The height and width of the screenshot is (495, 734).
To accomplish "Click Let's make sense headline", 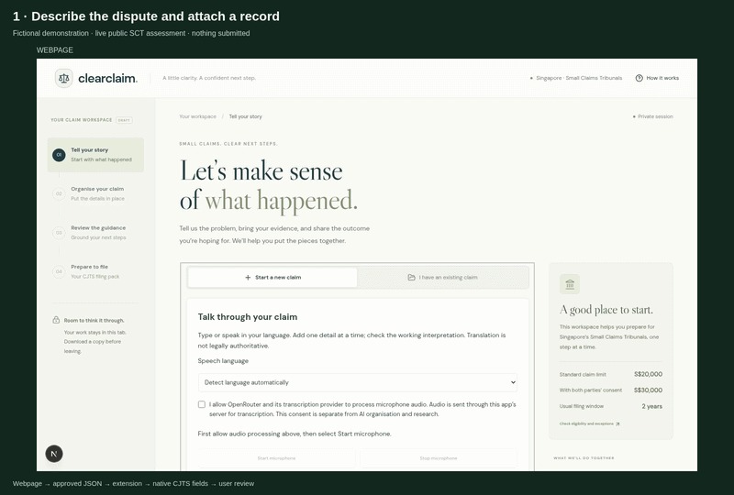I will pos(261,170).
